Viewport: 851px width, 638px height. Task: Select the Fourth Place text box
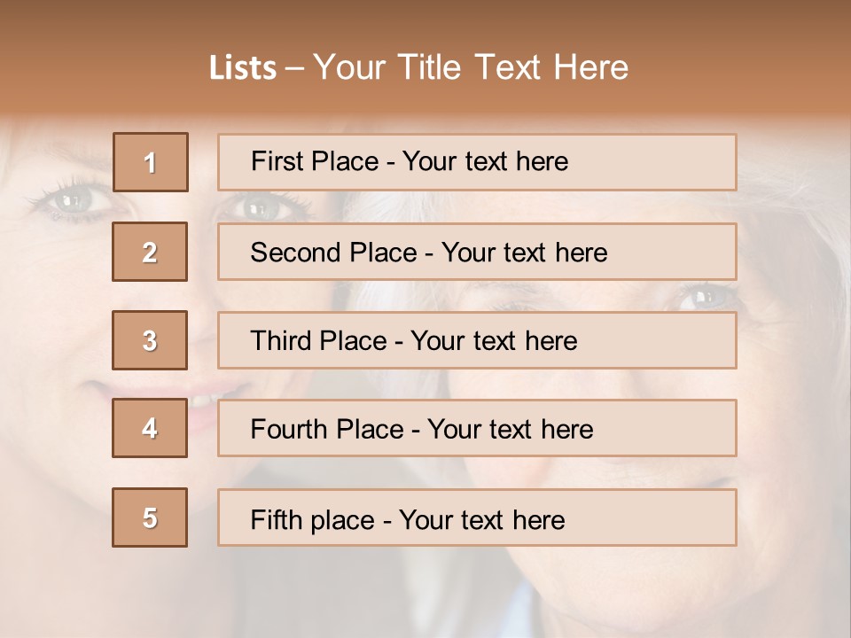click(x=477, y=429)
